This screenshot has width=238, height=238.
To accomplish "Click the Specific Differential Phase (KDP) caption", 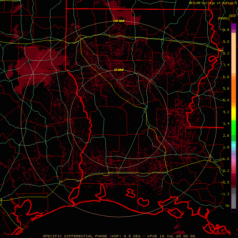I will (x=83, y=236).
